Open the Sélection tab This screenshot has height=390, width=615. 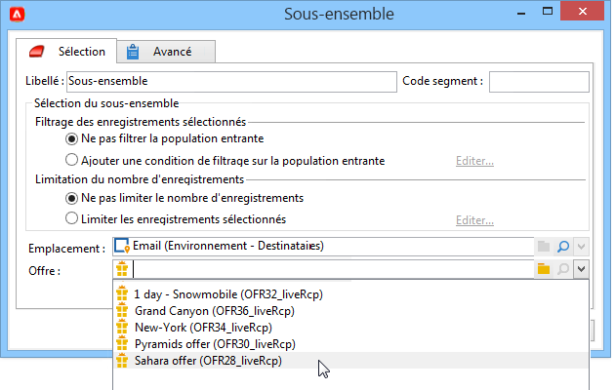pyautogui.click(x=67, y=51)
